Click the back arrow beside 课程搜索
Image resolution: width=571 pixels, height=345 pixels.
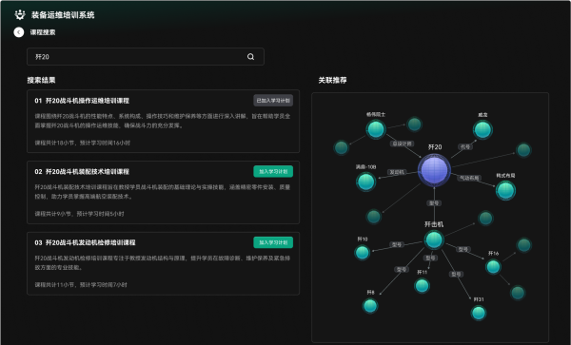(x=19, y=32)
